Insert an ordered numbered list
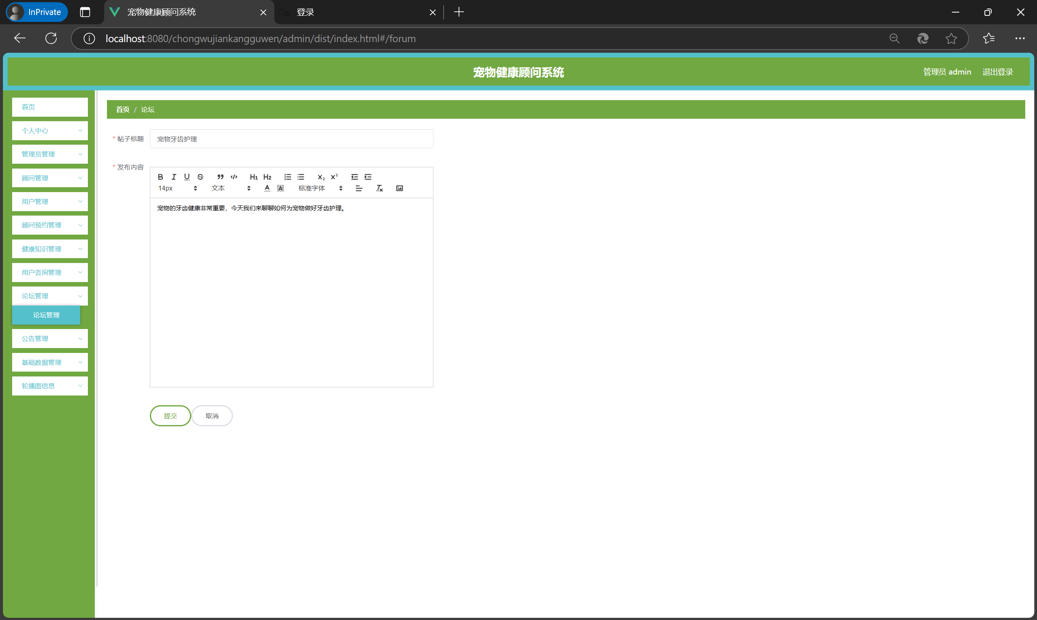The height and width of the screenshot is (620, 1037). coord(287,177)
